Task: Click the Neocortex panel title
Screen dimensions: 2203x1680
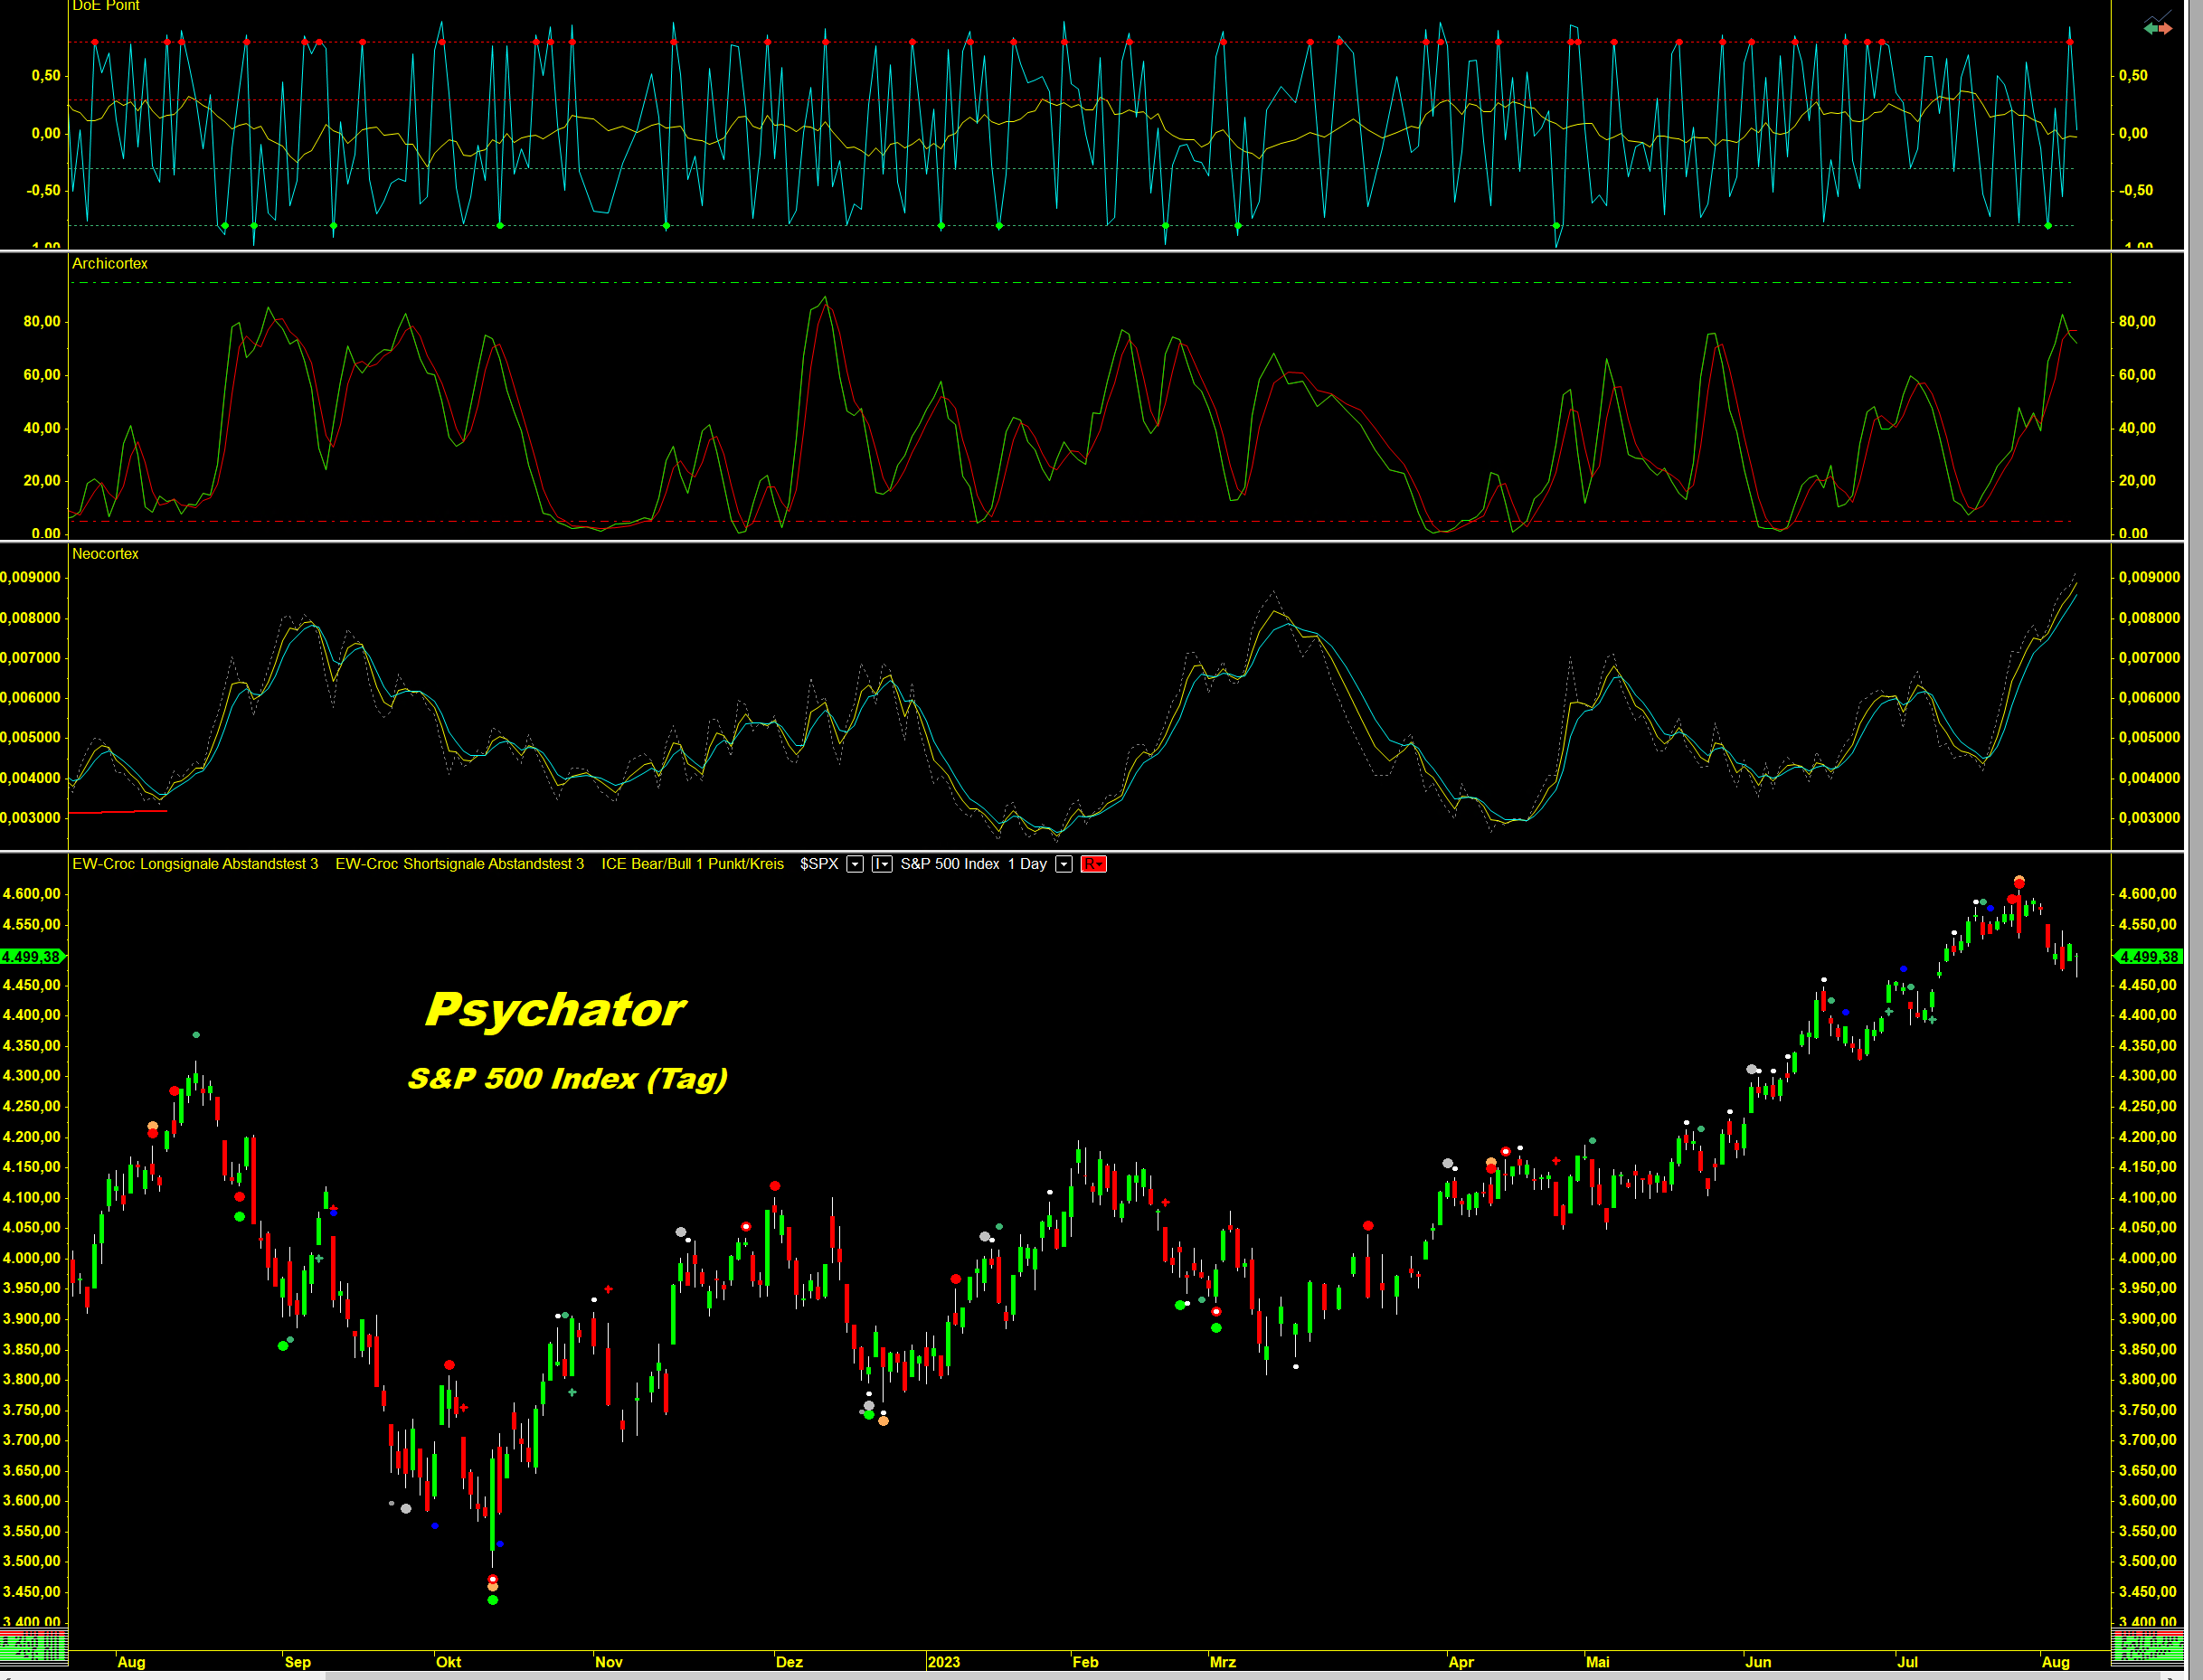Action: pyautogui.click(x=105, y=553)
